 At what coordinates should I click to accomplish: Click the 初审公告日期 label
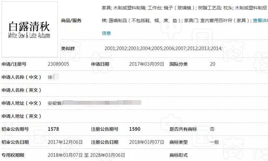[15, 142]
